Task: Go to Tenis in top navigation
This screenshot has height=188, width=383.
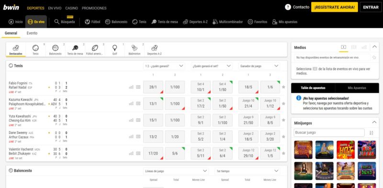Action: [x=139, y=22]
